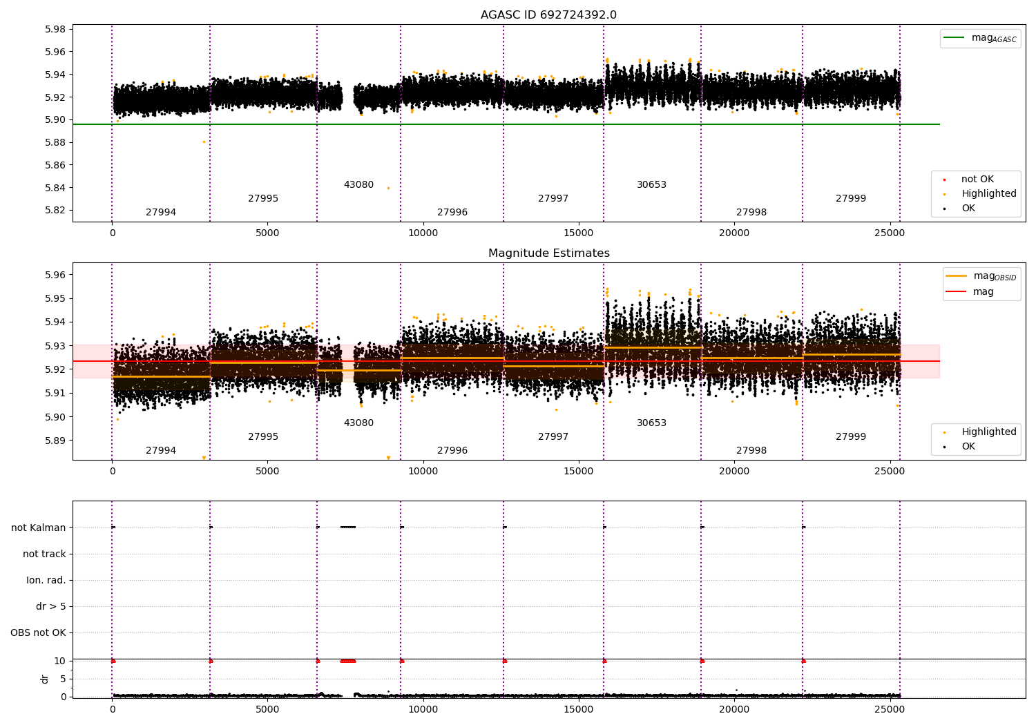Click the 15000 x-tick under the top panel

click(x=579, y=233)
